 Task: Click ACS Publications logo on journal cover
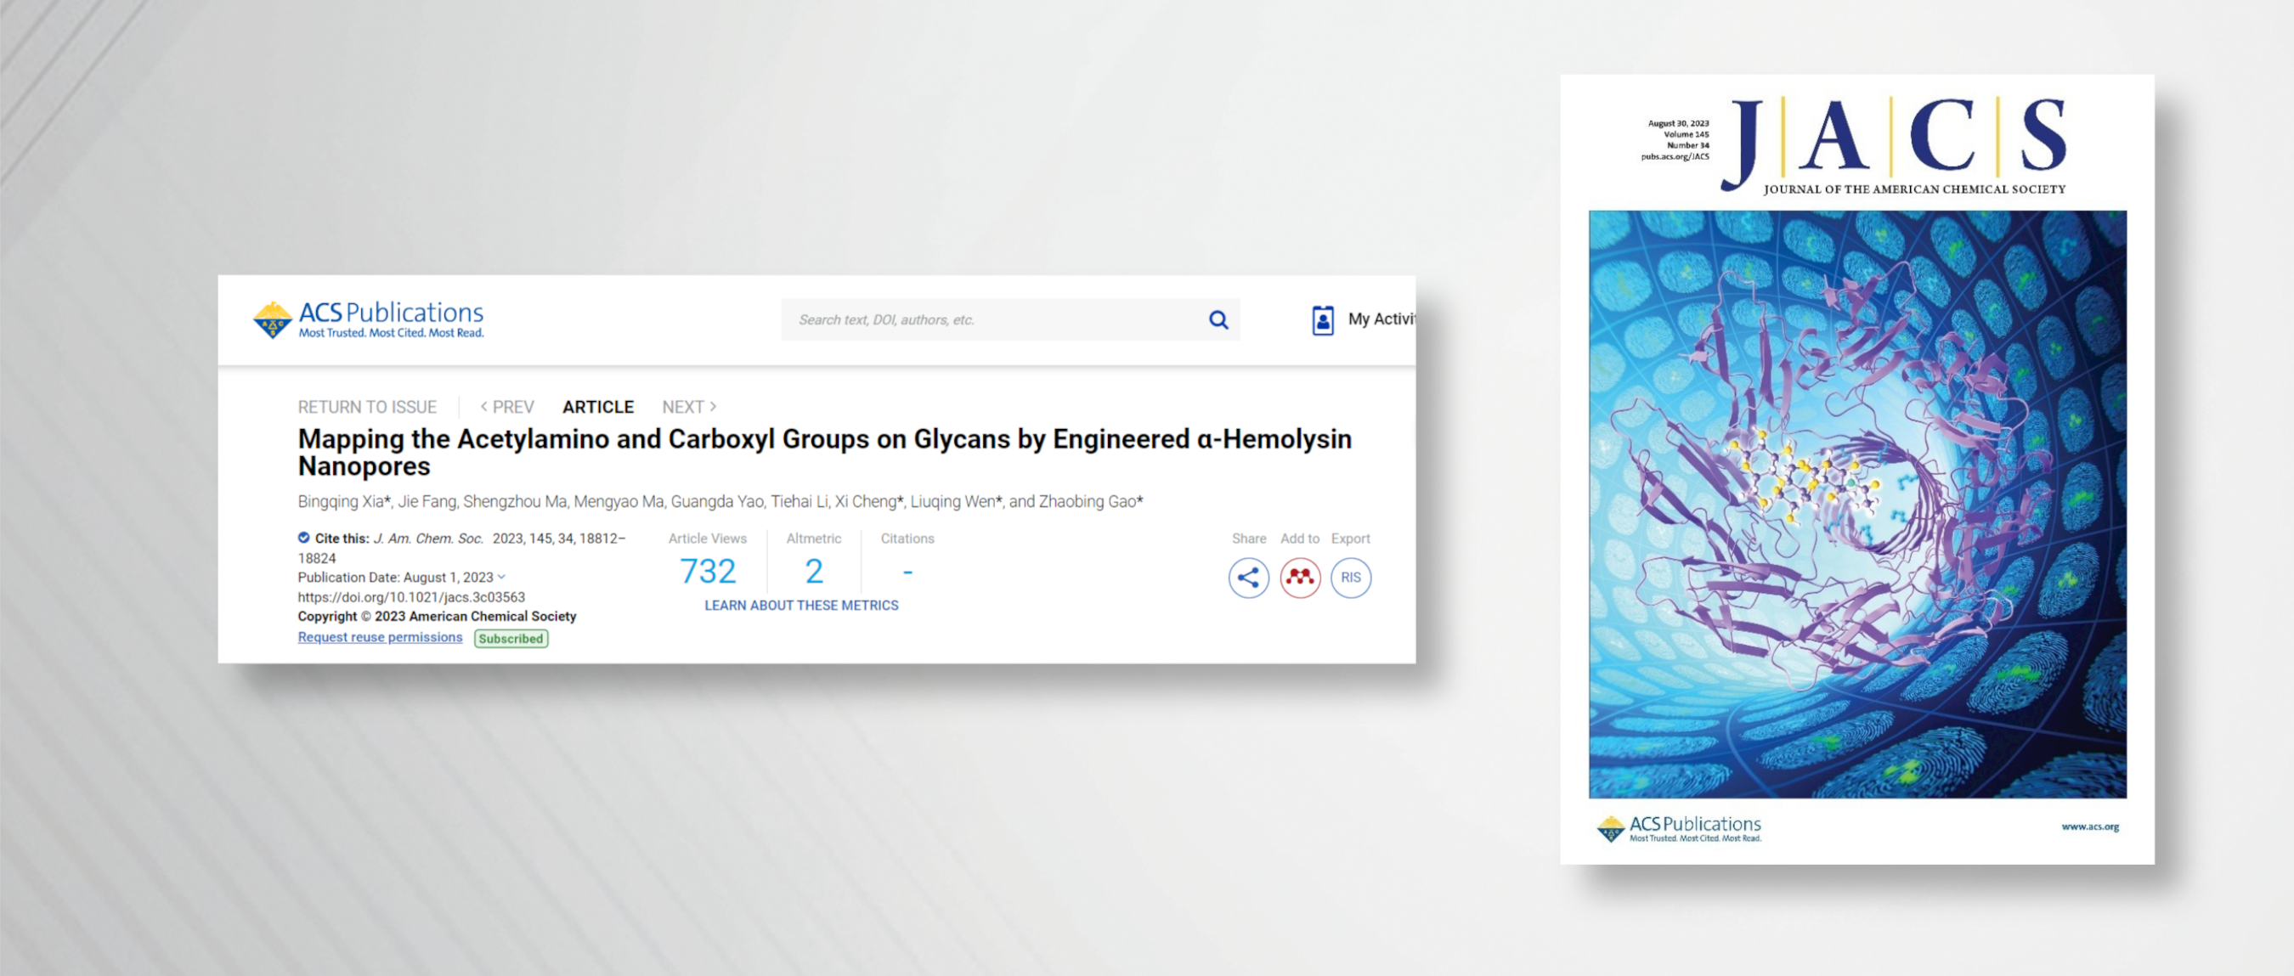pyautogui.click(x=1679, y=828)
